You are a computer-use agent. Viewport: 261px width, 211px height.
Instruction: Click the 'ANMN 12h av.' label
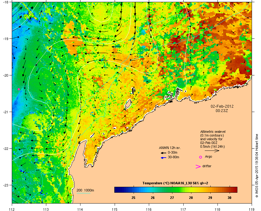[170, 148]
